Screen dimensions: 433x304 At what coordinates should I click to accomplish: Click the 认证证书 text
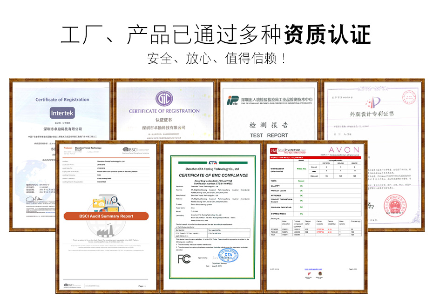[x=163, y=120]
